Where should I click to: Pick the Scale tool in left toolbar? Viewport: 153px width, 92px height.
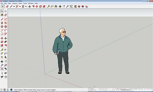[x=2, y=45]
